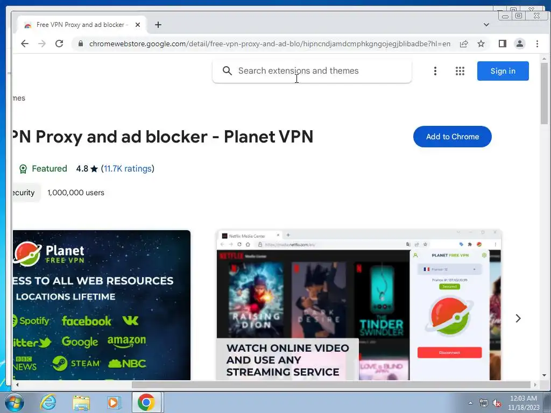Click the horizontal scrollbar thumb
The height and width of the screenshot is (413, 551).
click(x=331, y=384)
